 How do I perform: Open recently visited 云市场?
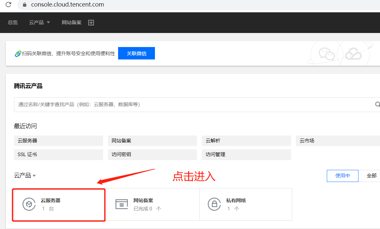(x=338, y=140)
